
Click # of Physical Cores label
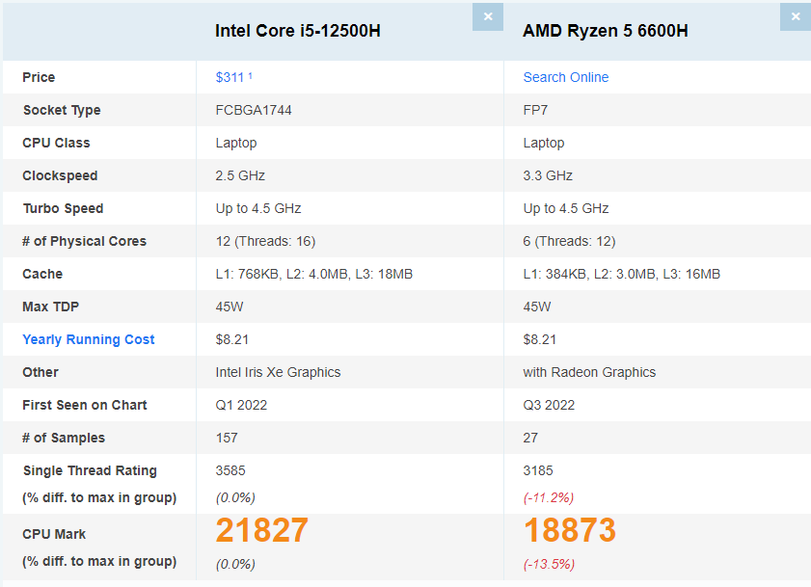(84, 242)
